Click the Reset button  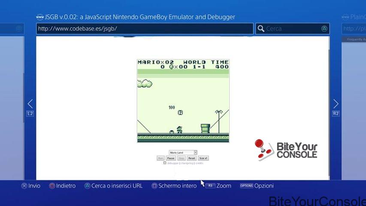(192, 158)
